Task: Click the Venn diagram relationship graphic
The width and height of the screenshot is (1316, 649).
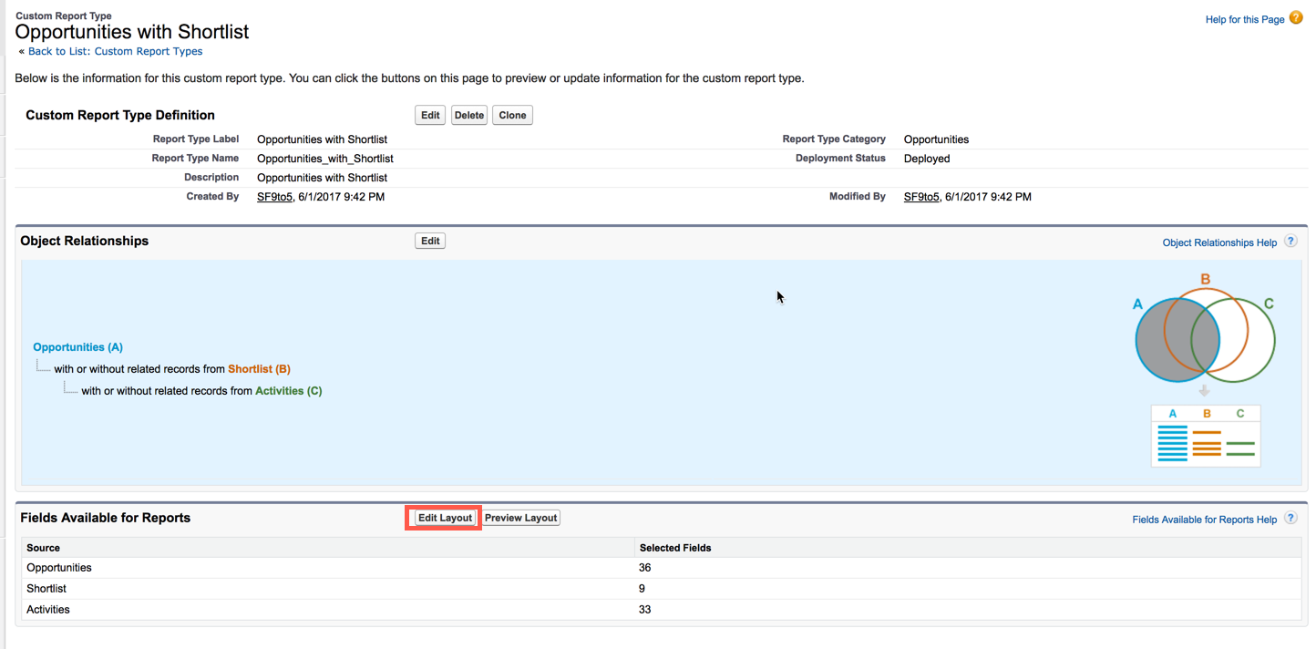Action: pos(1204,338)
